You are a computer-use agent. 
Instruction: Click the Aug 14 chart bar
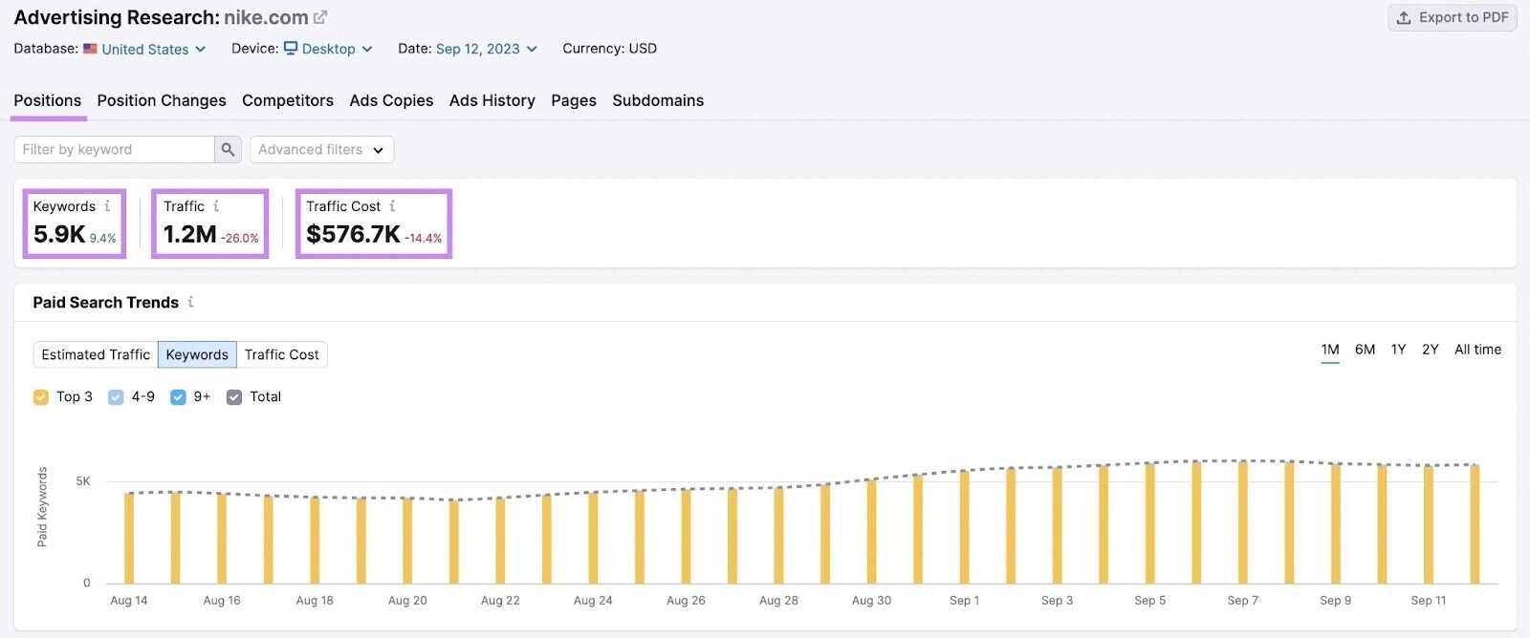point(129,539)
